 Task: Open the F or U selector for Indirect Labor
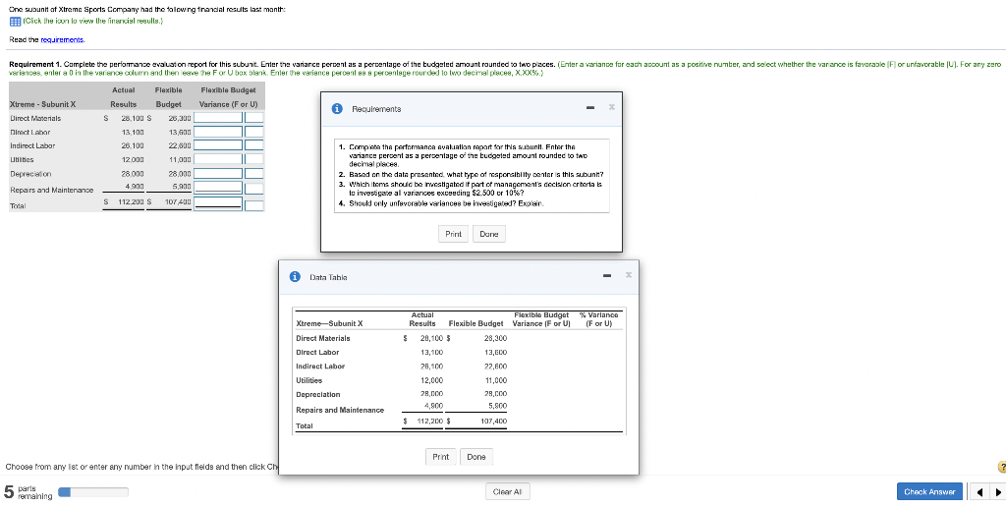[x=254, y=145]
